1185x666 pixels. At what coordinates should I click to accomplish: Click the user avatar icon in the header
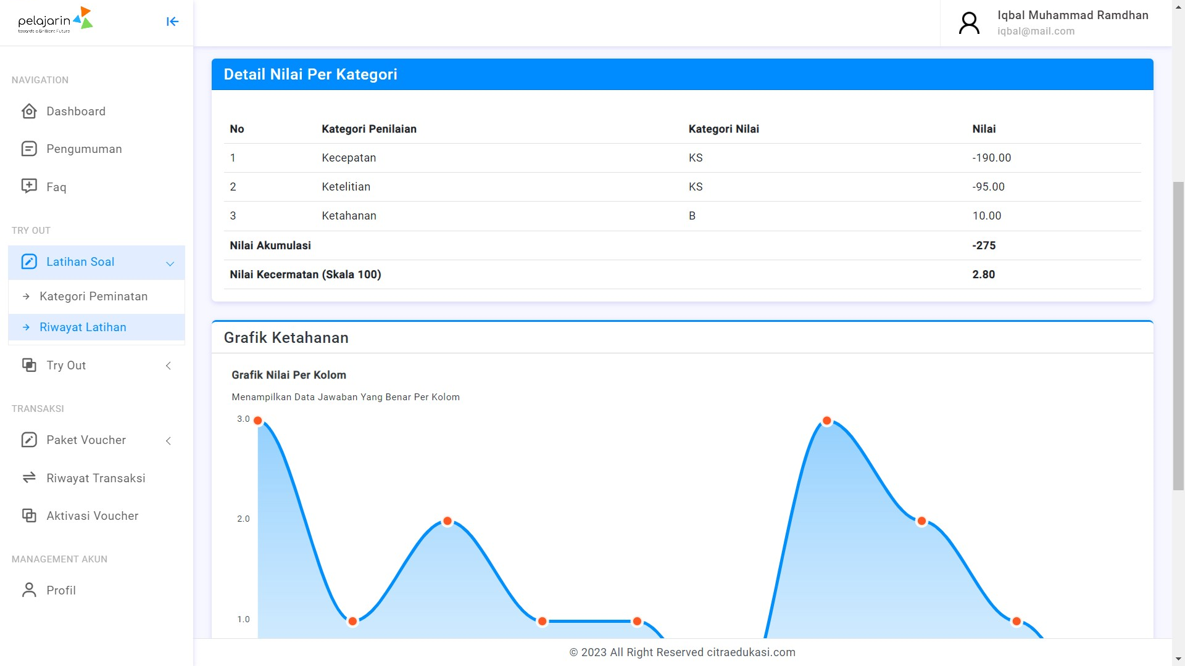coord(969,23)
